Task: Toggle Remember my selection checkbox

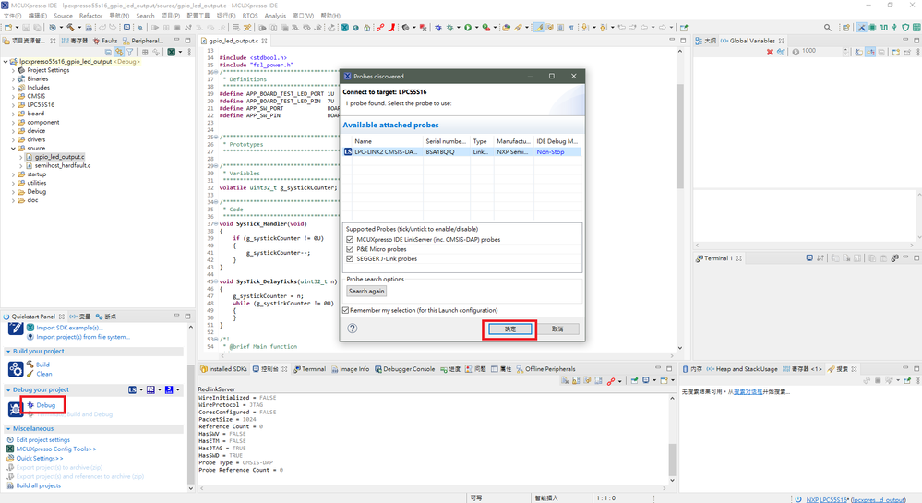Action: tap(346, 310)
